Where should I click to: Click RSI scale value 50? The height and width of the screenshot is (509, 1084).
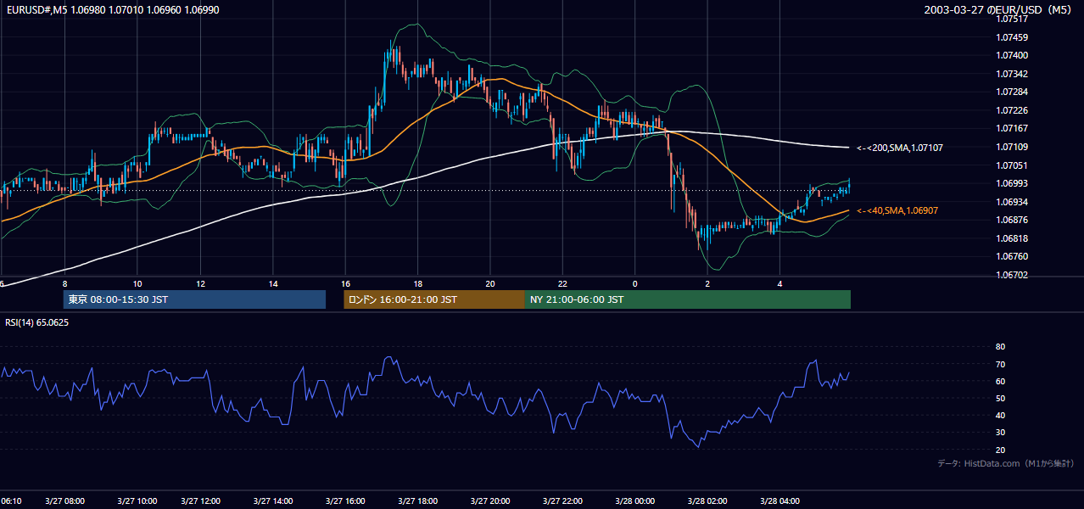pyautogui.click(x=1000, y=398)
